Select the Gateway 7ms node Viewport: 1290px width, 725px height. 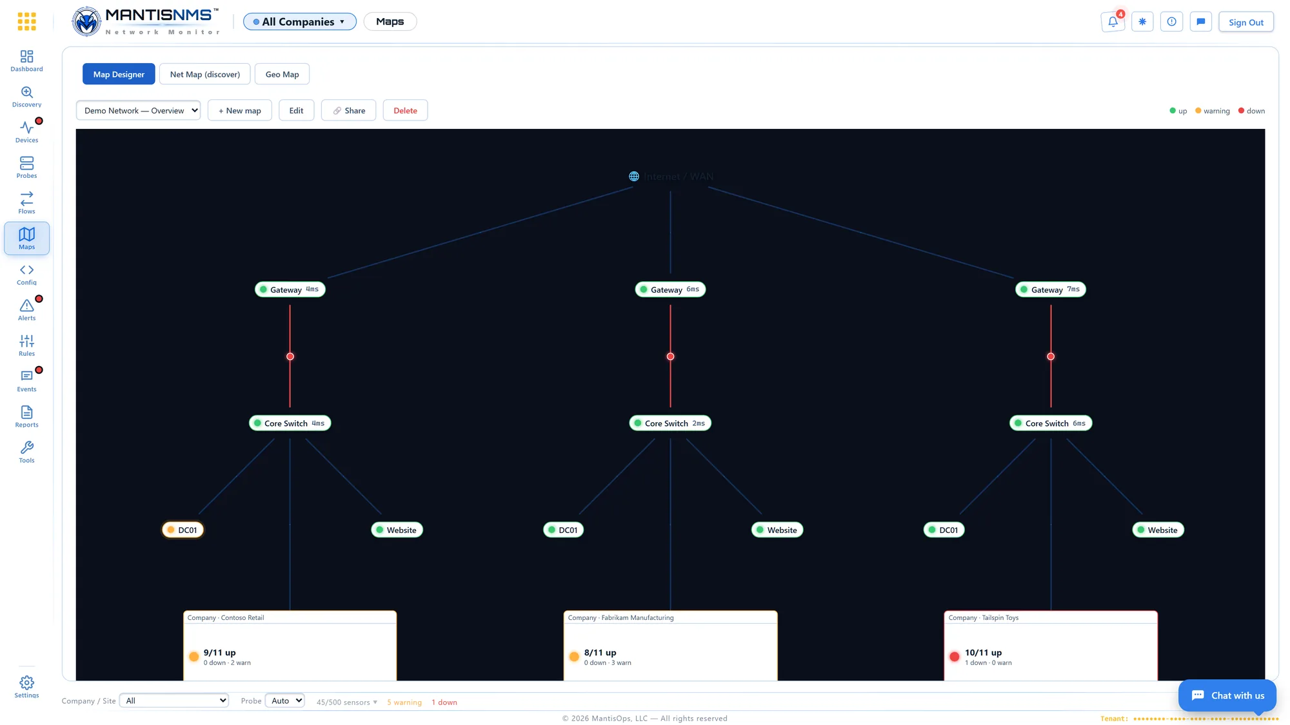point(1051,289)
